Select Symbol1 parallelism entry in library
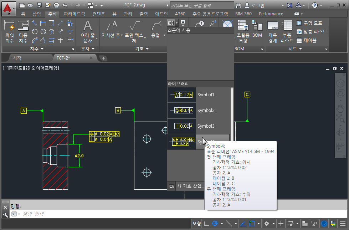This screenshot has height=230, width=349. 199,94
